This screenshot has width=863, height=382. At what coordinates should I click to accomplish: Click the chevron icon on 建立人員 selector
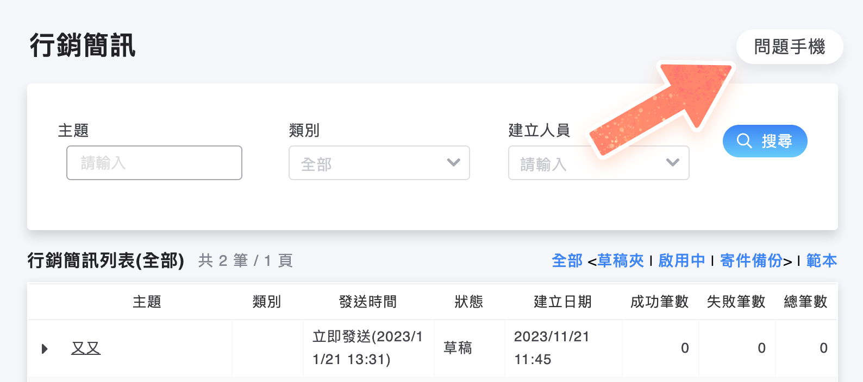tap(673, 163)
